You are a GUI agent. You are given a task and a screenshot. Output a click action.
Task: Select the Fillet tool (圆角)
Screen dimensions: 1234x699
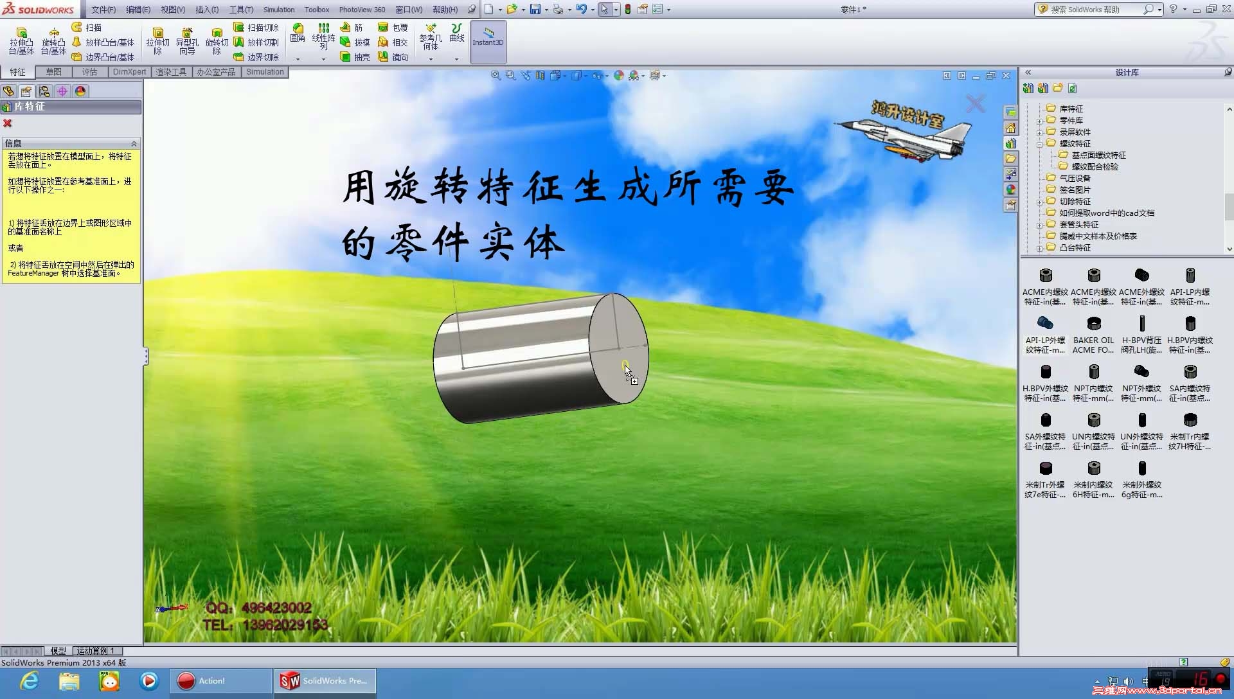pyautogui.click(x=298, y=33)
